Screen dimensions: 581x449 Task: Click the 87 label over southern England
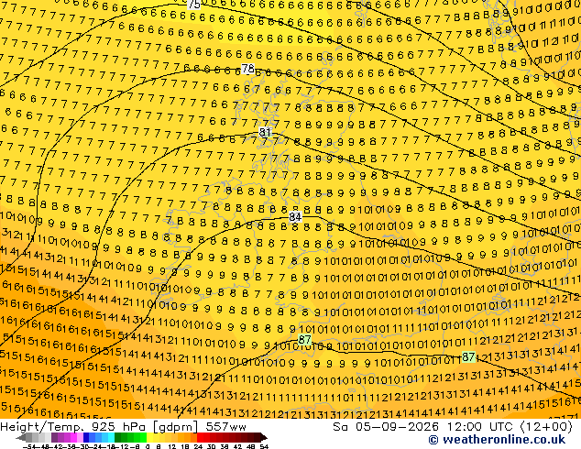point(304,339)
